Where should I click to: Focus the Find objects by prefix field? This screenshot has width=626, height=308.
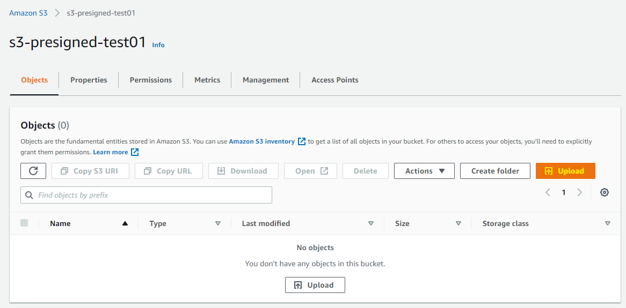(x=146, y=195)
